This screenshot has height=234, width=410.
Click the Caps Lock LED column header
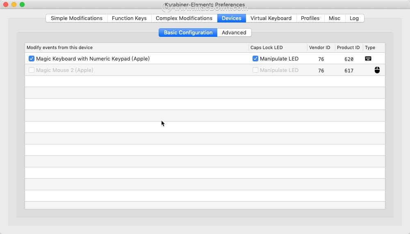point(278,47)
